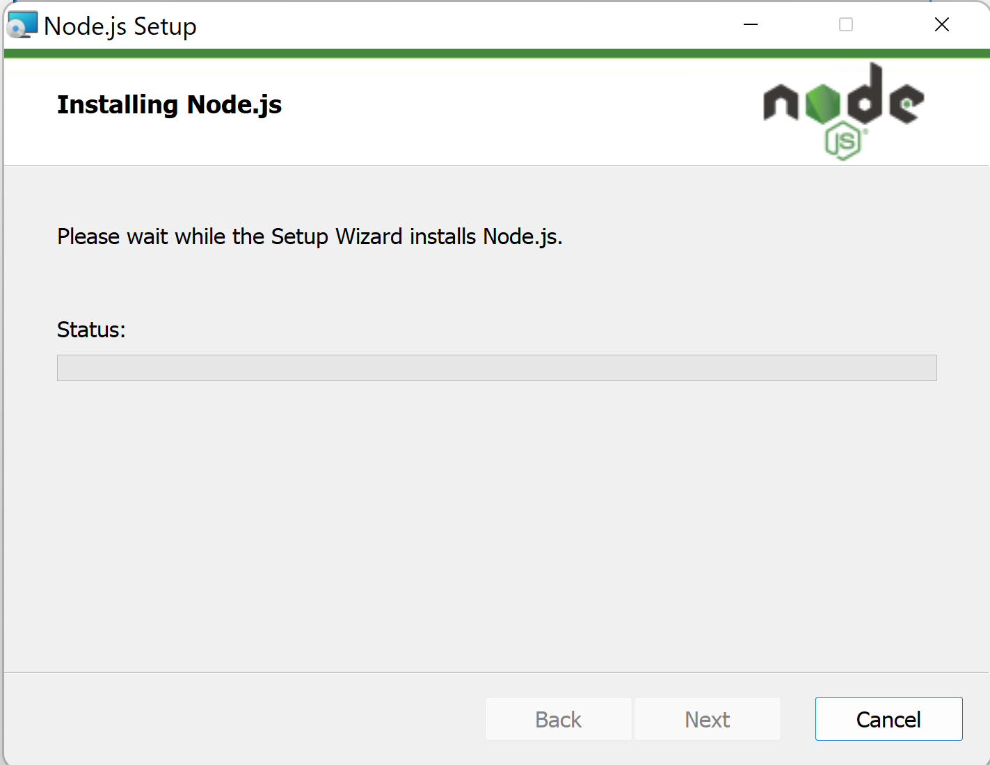Click the 'Installing Node.js' heading
Viewport: 990px width, 765px height.
169,104
